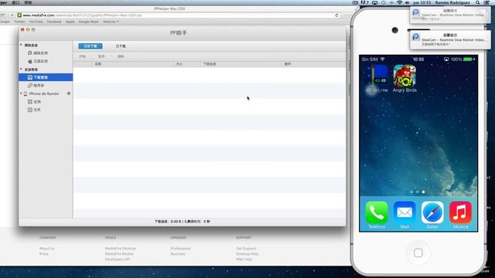Select the highlighted download manager sidebar item
This screenshot has width=495, height=278.
[x=46, y=77]
